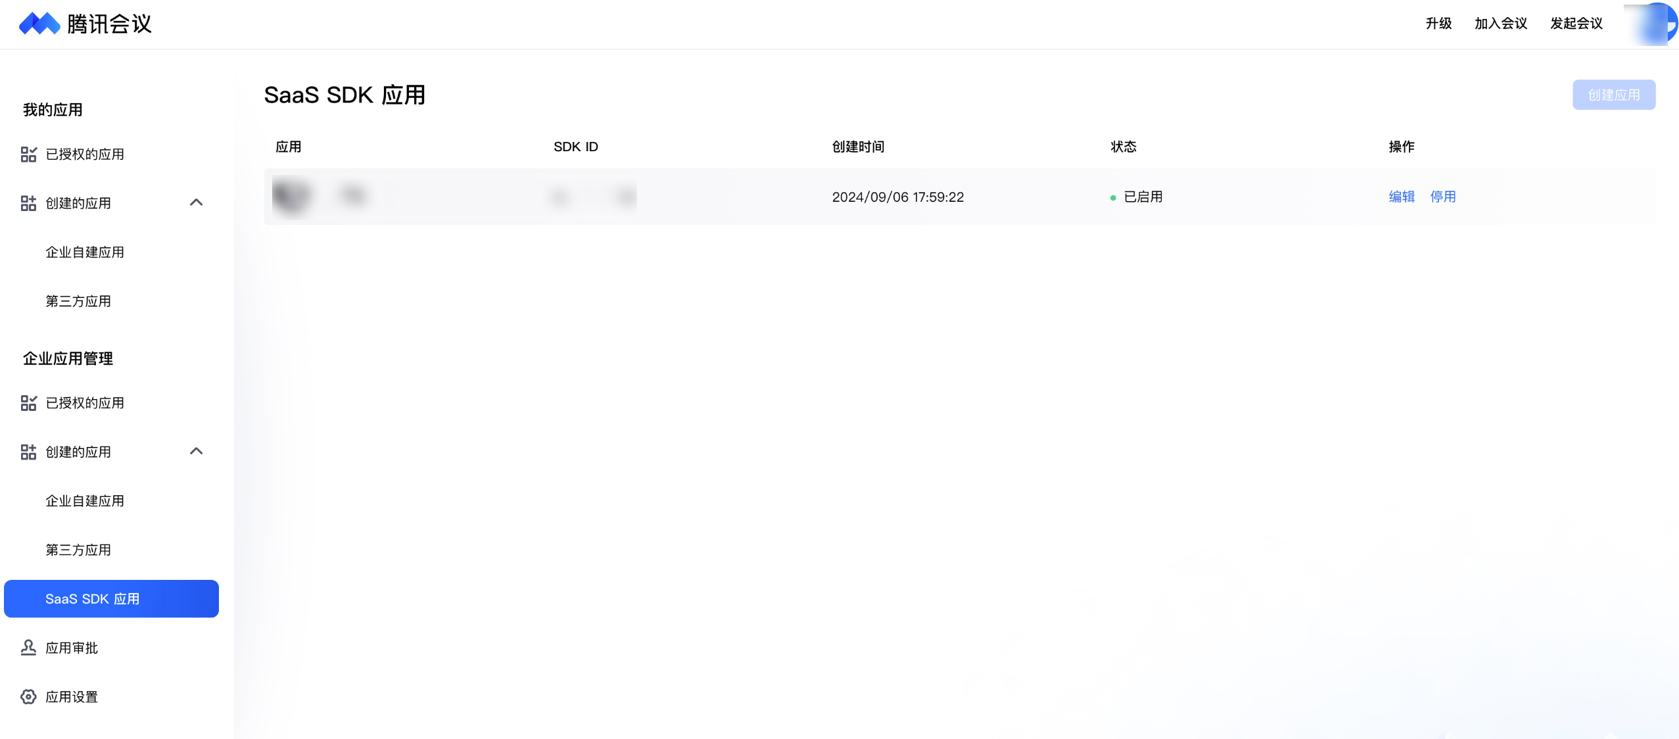
Task: Click the authorized apps icon under 我的应用
Action: [28, 155]
